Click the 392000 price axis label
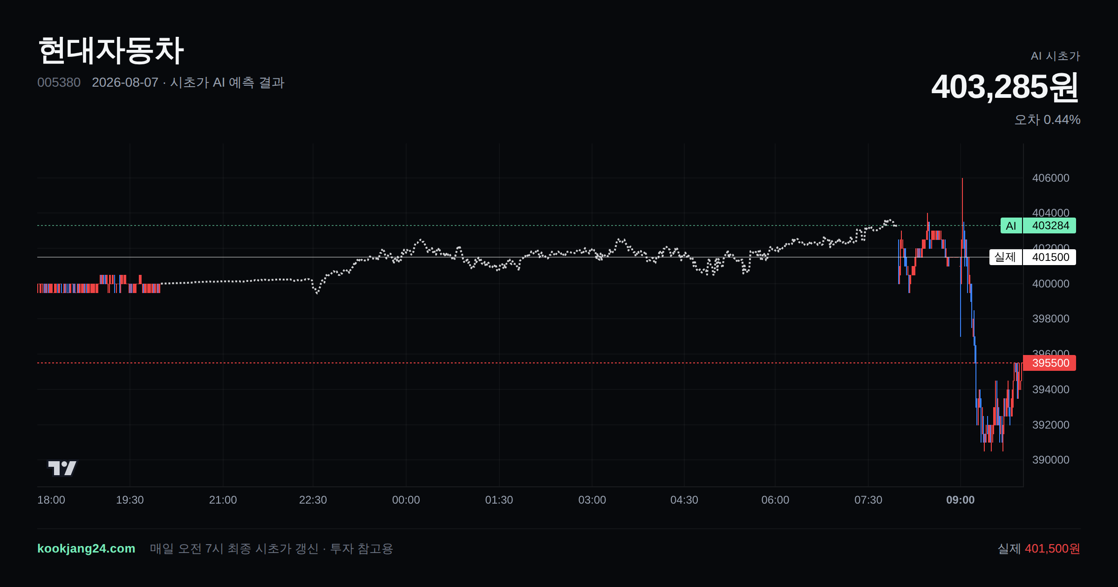 click(x=1050, y=425)
